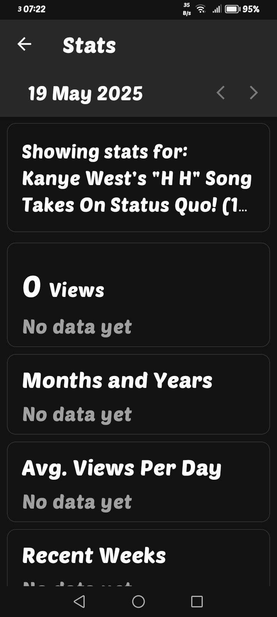Select the 19 May 2025 date label
277x617 pixels.
coord(85,94)
